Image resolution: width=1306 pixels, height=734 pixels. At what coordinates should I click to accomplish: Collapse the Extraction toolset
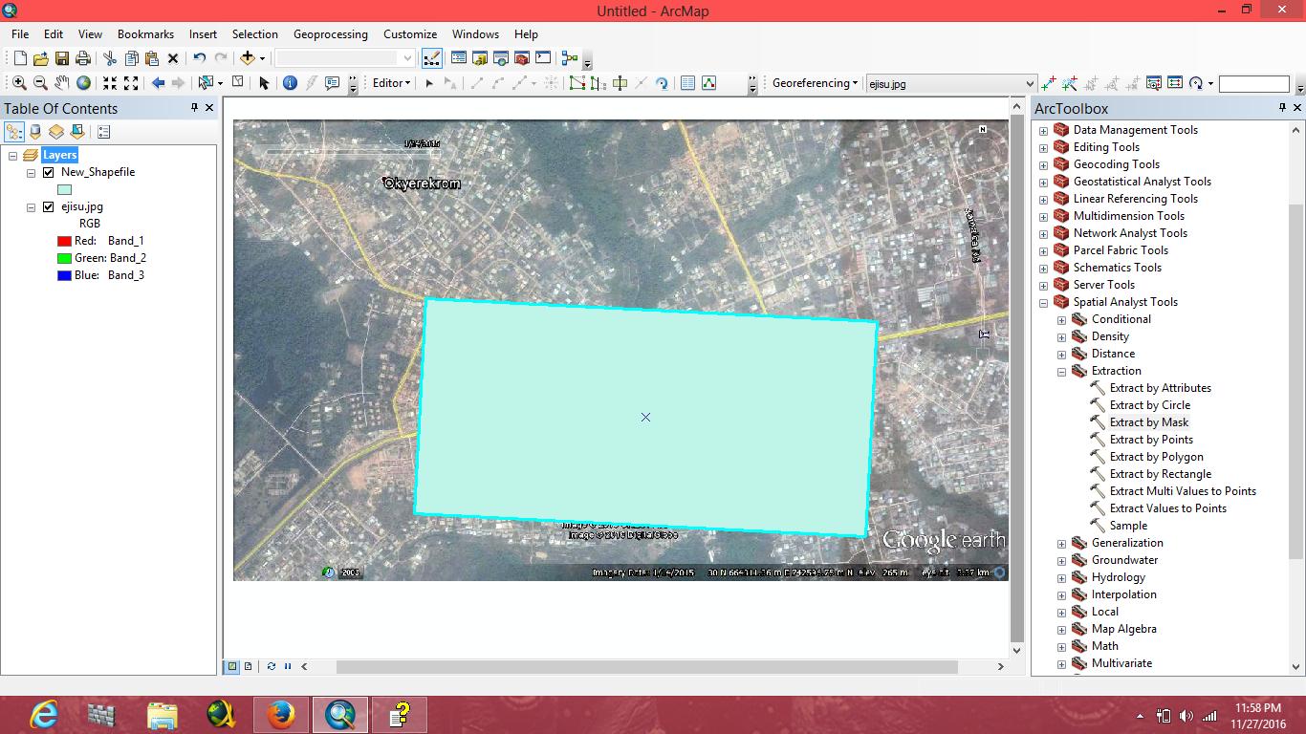[1062, 371]
